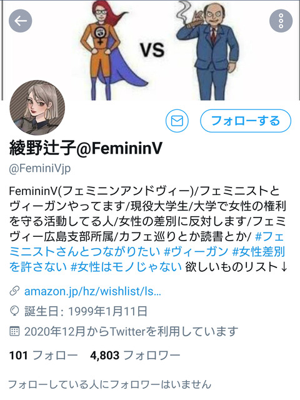Tap the フォローしている人にフォロワーはいません notice
The width and height of the screenshot is (300, 400).
(x=110, y=384)
